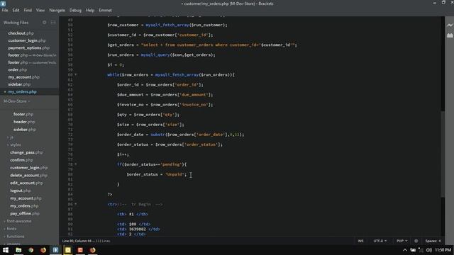Click the substr function on line 72

click(157, 135)
